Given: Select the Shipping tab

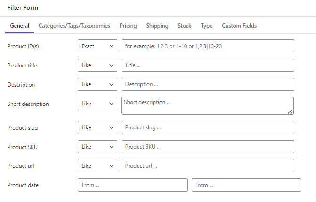Looking at the screenshot, I should (157, 26).
